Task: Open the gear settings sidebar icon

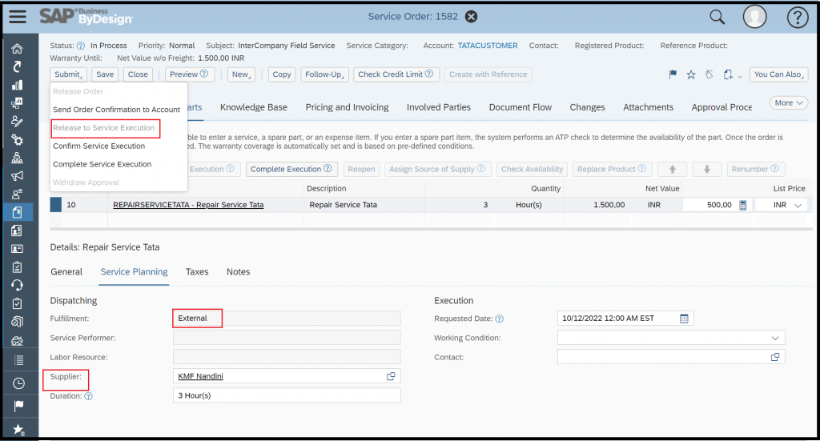Action: pos(18,139)
